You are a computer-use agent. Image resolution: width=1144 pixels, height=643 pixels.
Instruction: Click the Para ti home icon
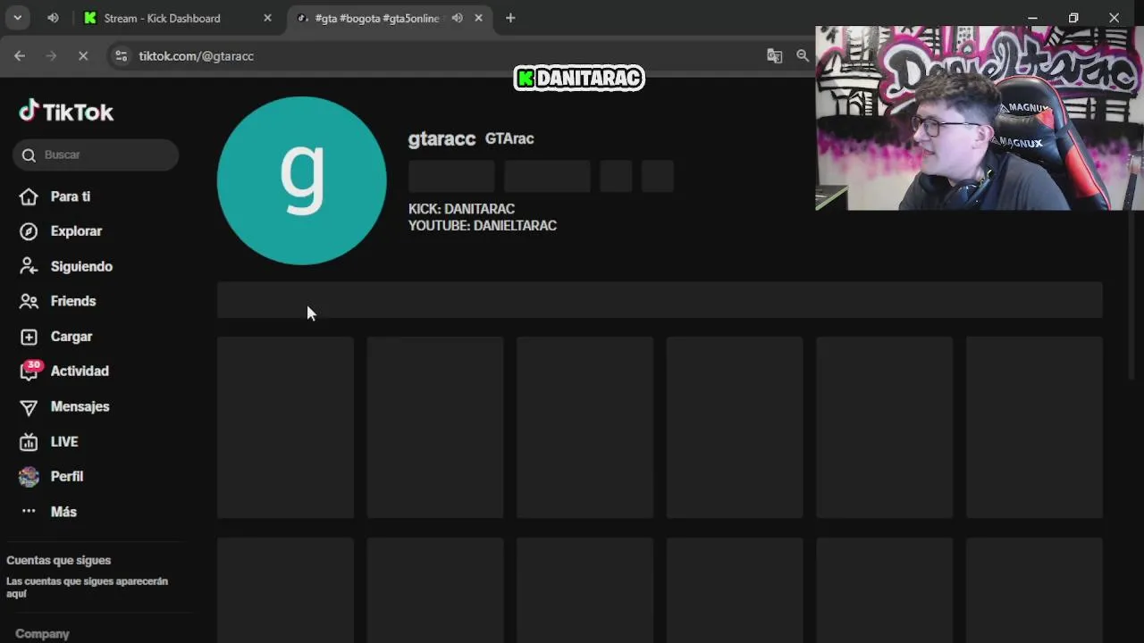coord(29,196)
